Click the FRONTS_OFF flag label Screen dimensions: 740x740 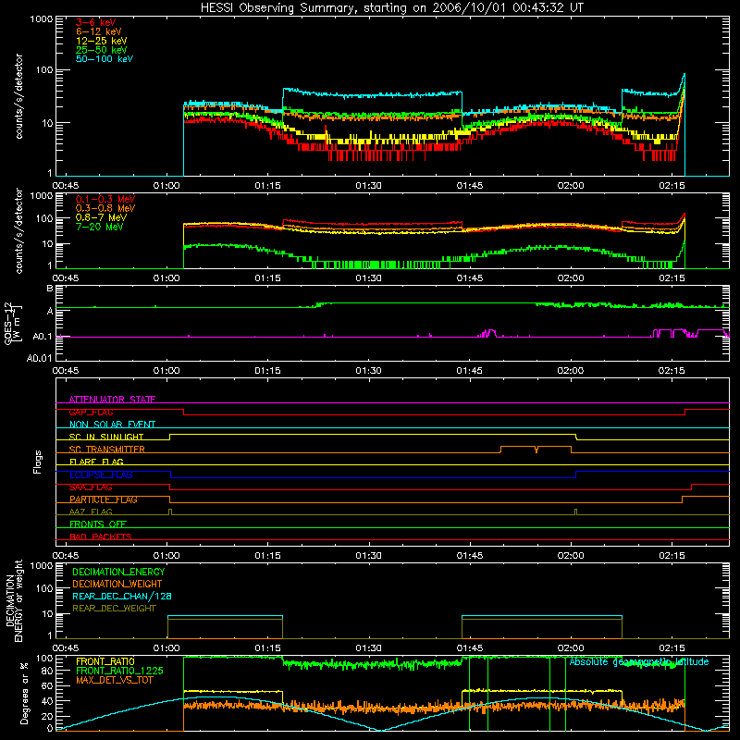coord(98,524)
